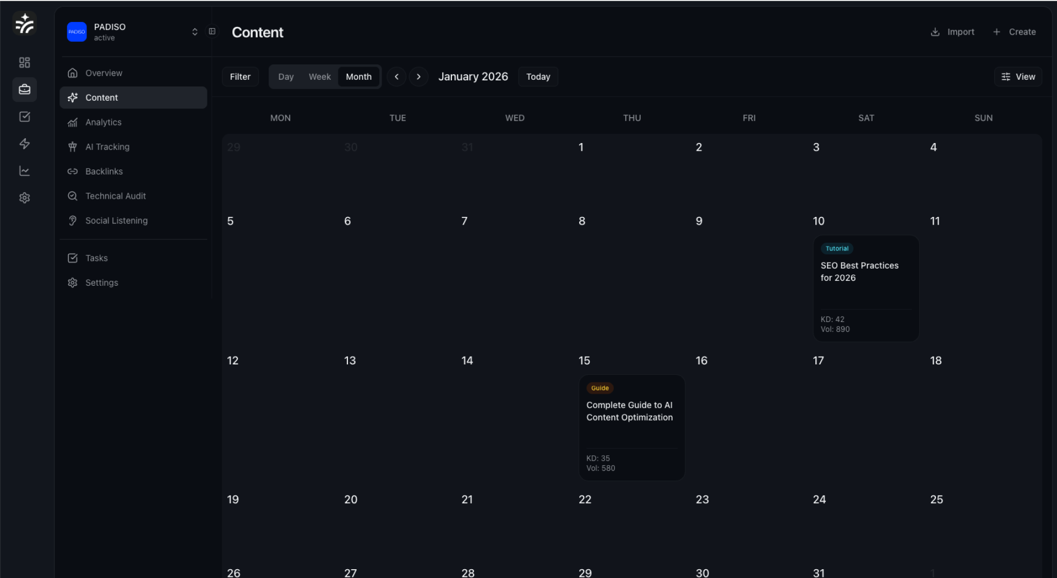Image resolution: width=1057 pixels, height=578 pixels.
Task: Open the Social Listening panel
Action: pyautogui.click(x=116, y=220)
